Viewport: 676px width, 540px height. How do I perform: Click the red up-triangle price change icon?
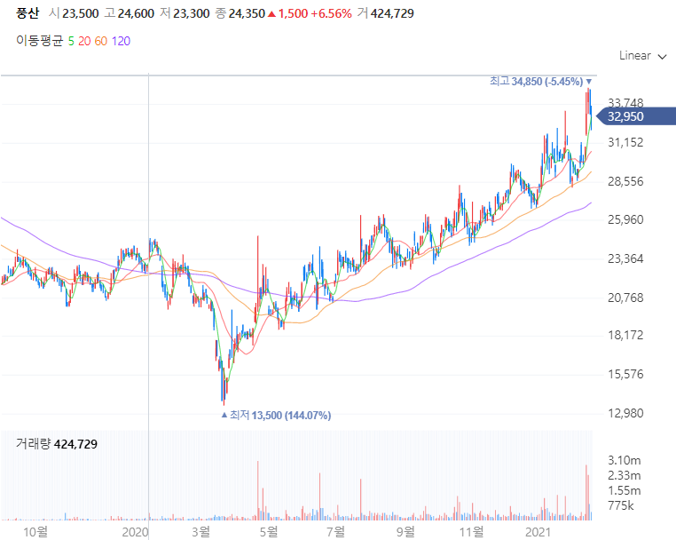coord(271,14)
